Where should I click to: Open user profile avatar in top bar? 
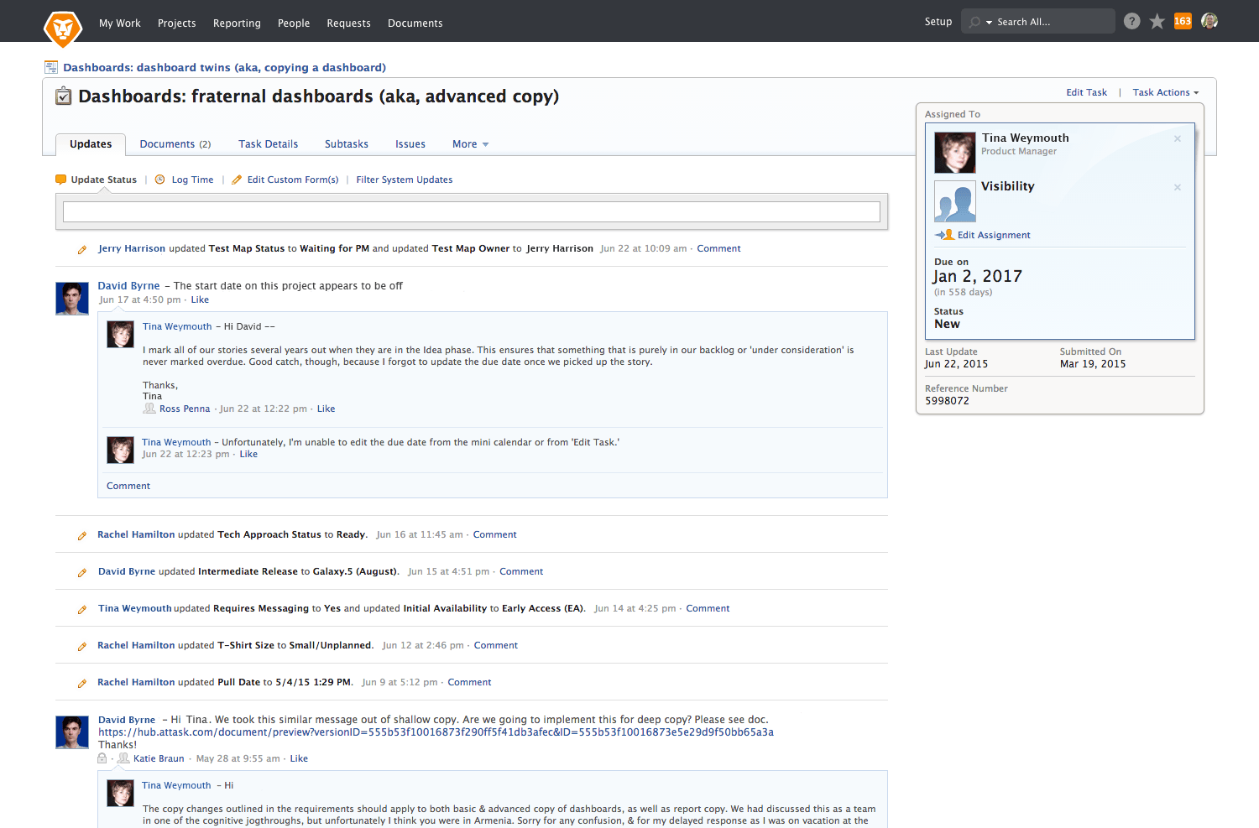point(1209,21)
